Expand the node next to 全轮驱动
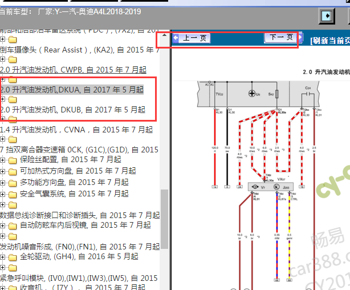 [x=2, y=257]
